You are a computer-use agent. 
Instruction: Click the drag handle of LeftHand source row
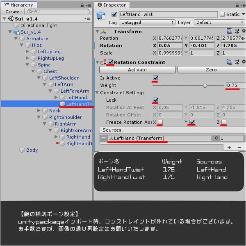(x=103, y=138)
